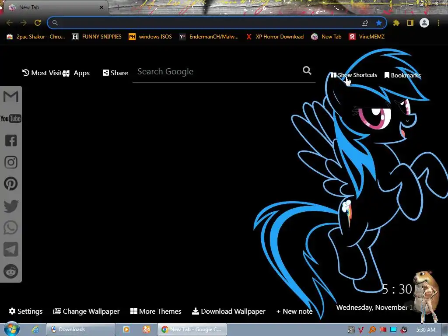The height and width of the screenshot is (336, 448).
Task: Switch to the Downloads taskbar window
Action: [x=81, y=329]
